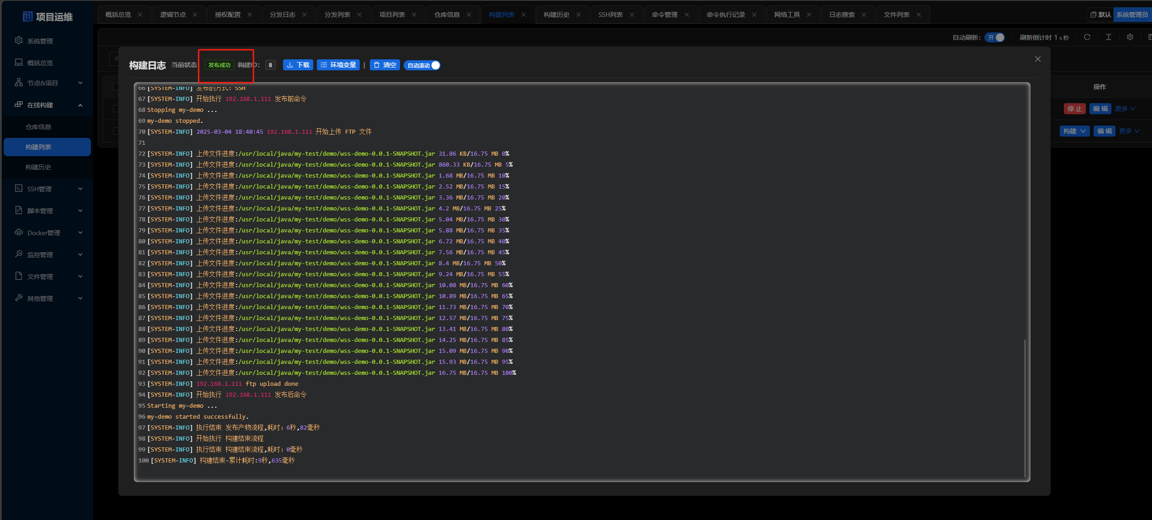
Task: Open the 构建 dropdown button
Action: point(1074,131)
